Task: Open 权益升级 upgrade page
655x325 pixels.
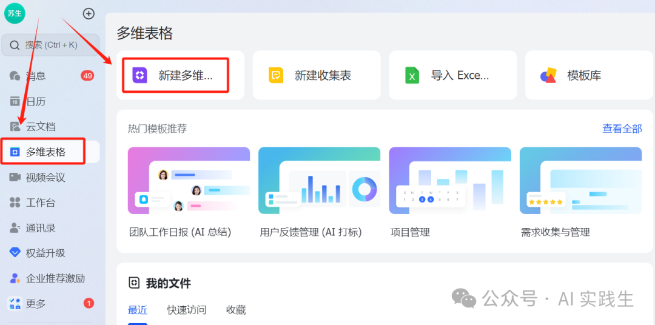Action: coord(45,253)
